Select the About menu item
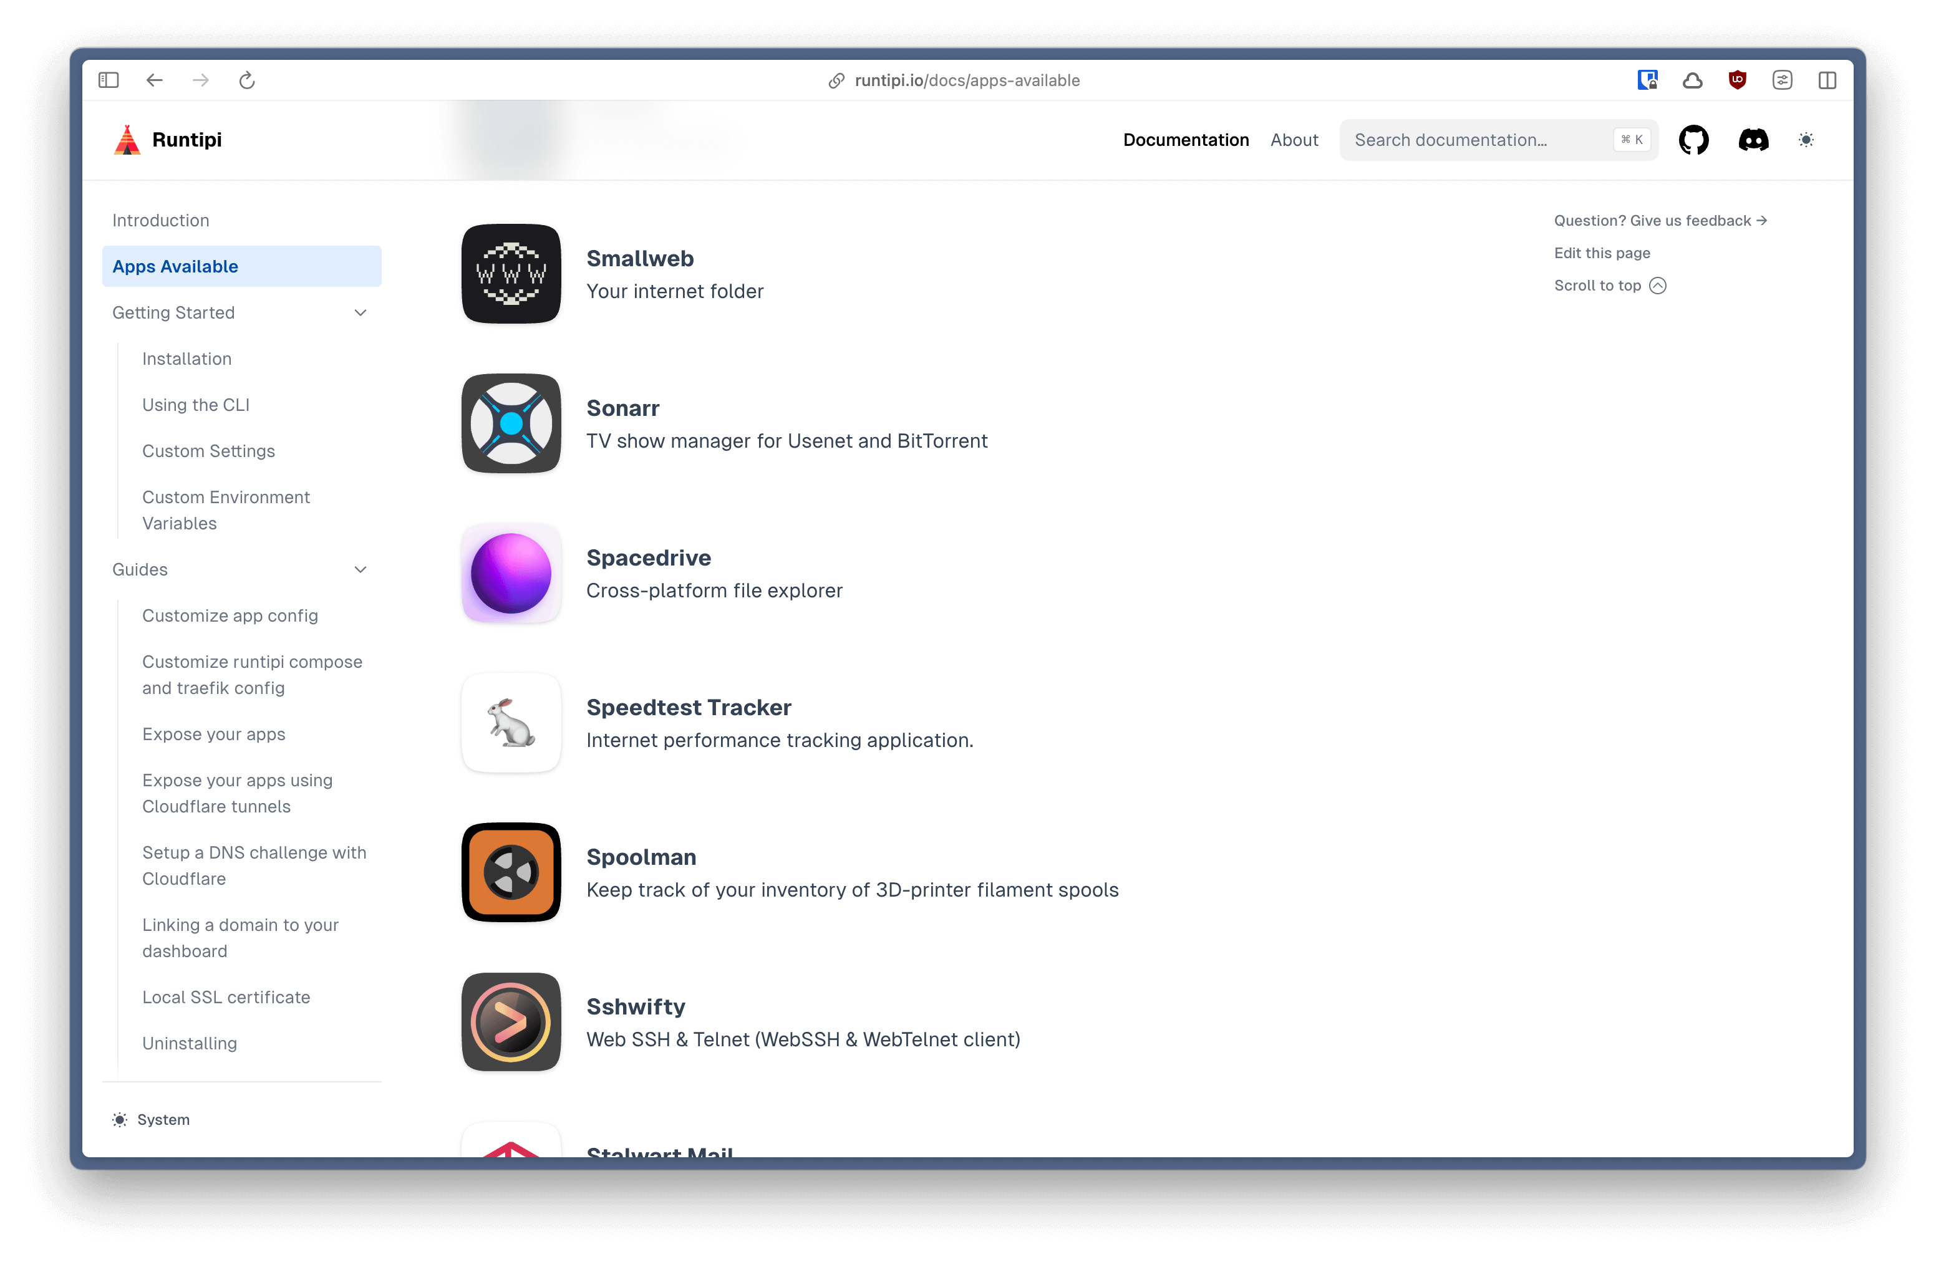 point(1292,140)
